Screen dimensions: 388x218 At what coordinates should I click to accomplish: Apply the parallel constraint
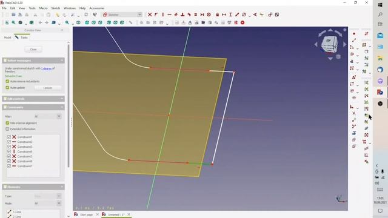(176, 15)
